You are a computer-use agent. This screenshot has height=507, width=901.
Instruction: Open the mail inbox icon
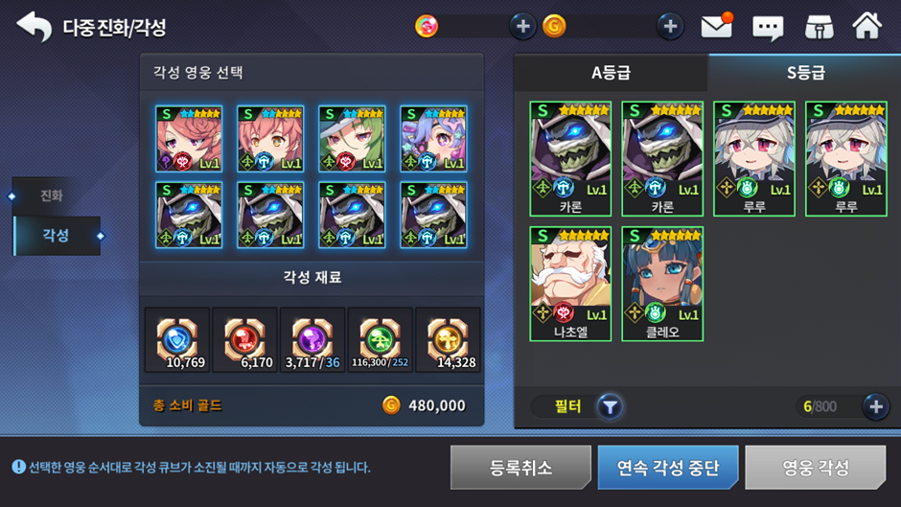[717, 26]
